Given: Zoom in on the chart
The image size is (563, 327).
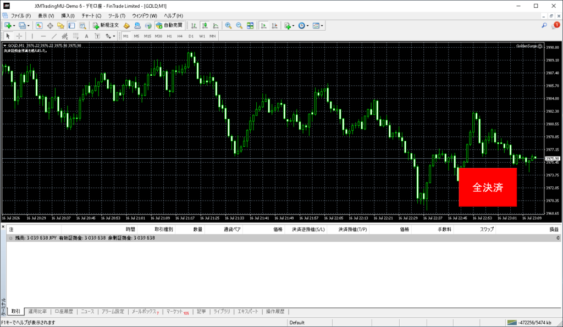Looking at the screenshot, I should (x=228, y=25).
